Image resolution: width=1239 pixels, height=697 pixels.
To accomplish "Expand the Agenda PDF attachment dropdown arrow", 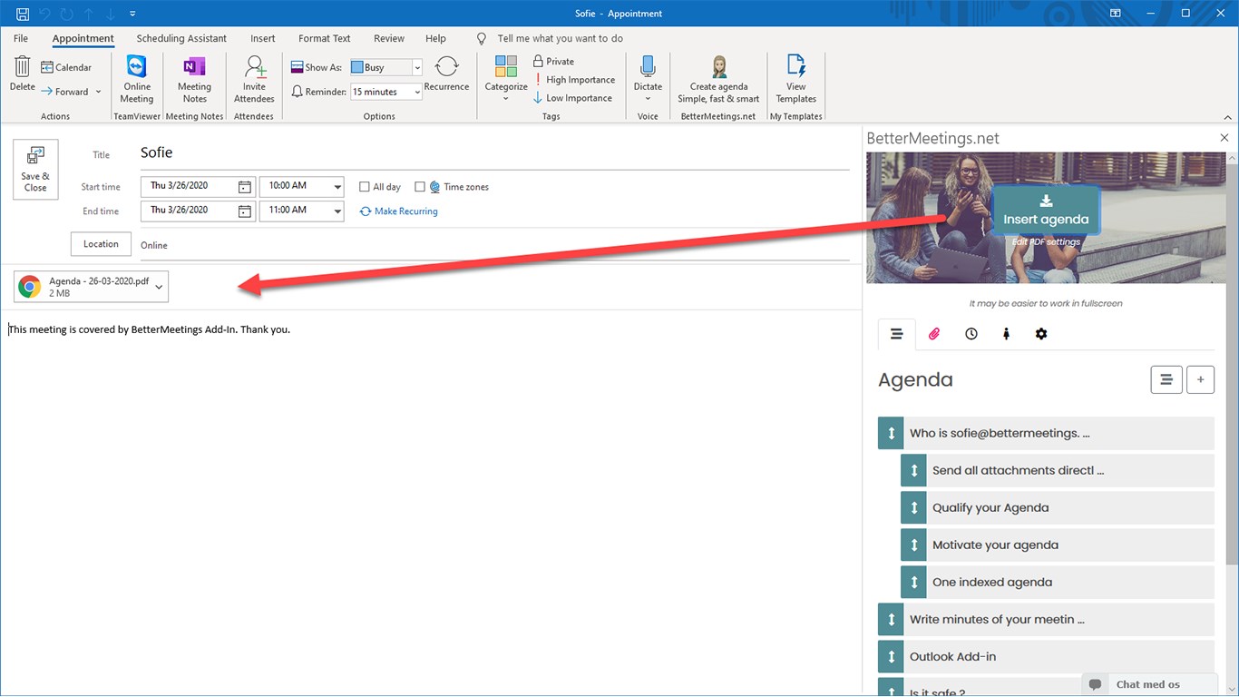I will [x=159, y=287].
